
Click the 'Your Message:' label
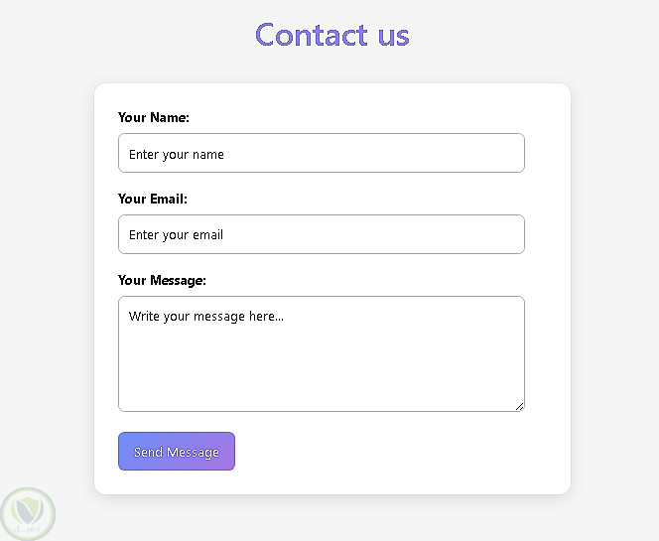162,280
